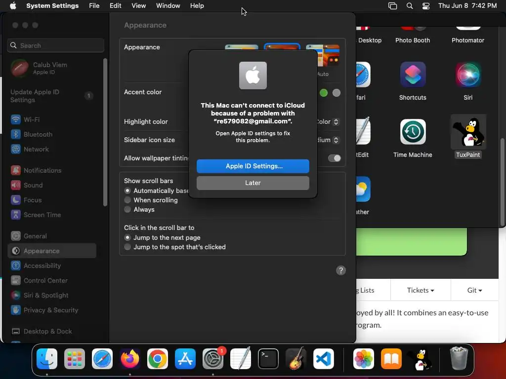
Task: Open Highlight color dropdown
Action: (336, 122)
